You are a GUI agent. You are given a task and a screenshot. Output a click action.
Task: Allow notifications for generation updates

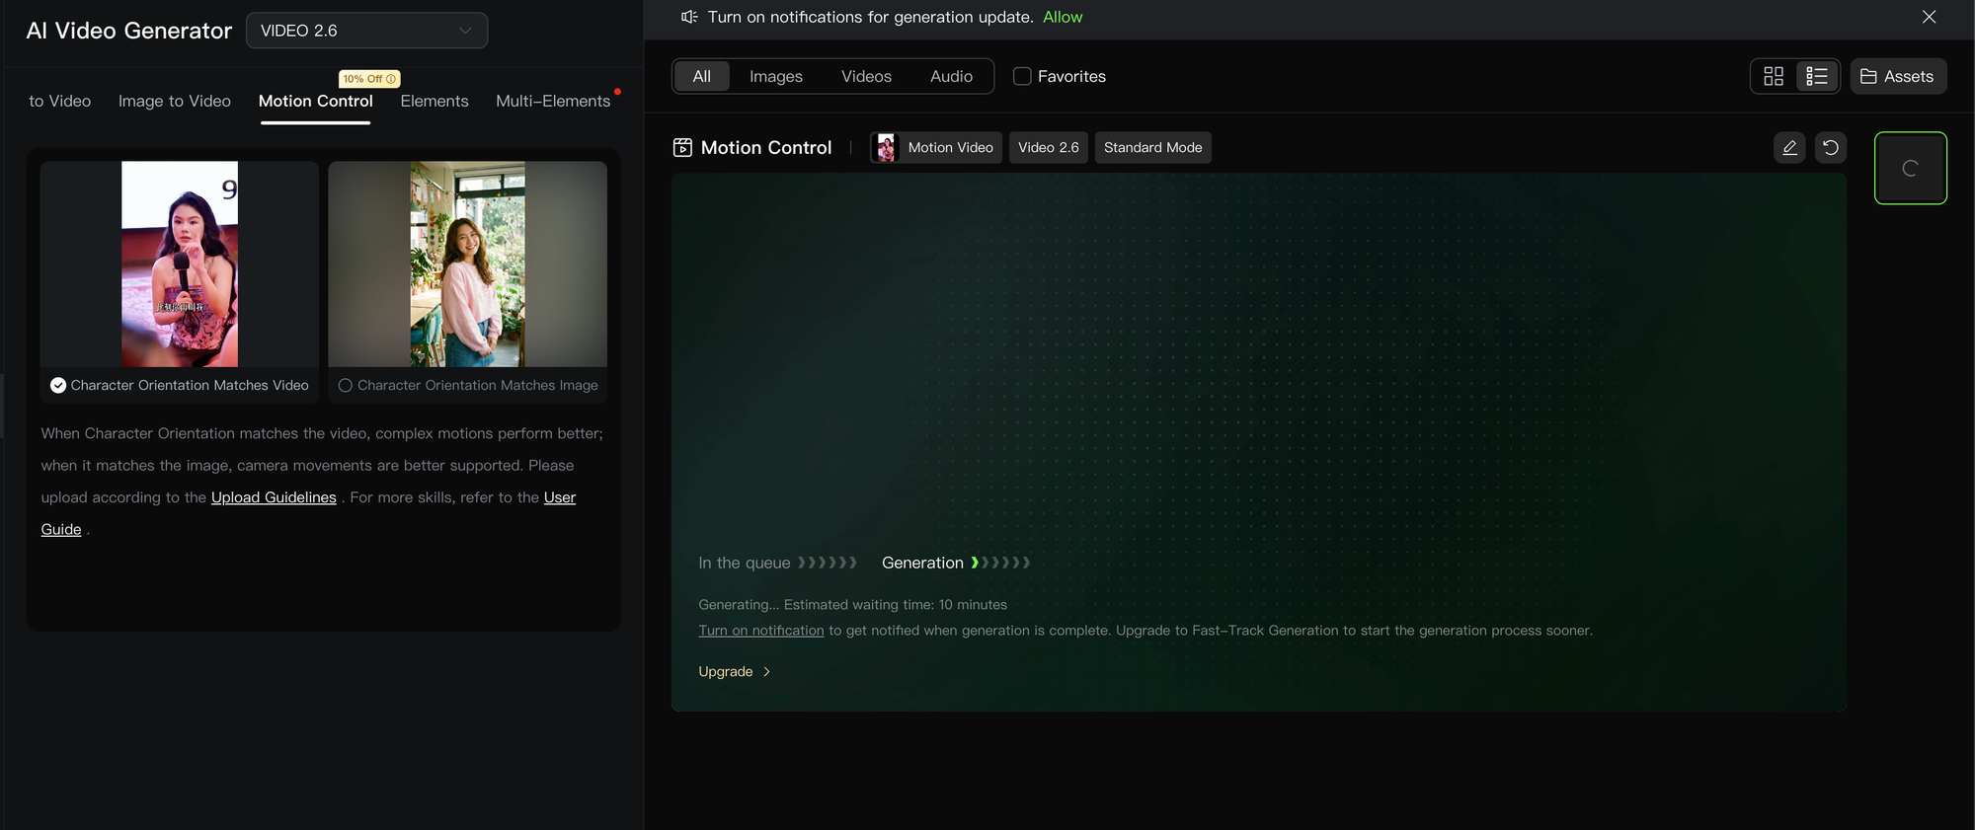(x=1063, y=17)
